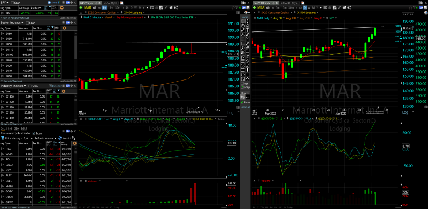Click the refresh icon next to Refresh: Manual
The height and width of the screenshot is (209, 428).
click(60, 138)
